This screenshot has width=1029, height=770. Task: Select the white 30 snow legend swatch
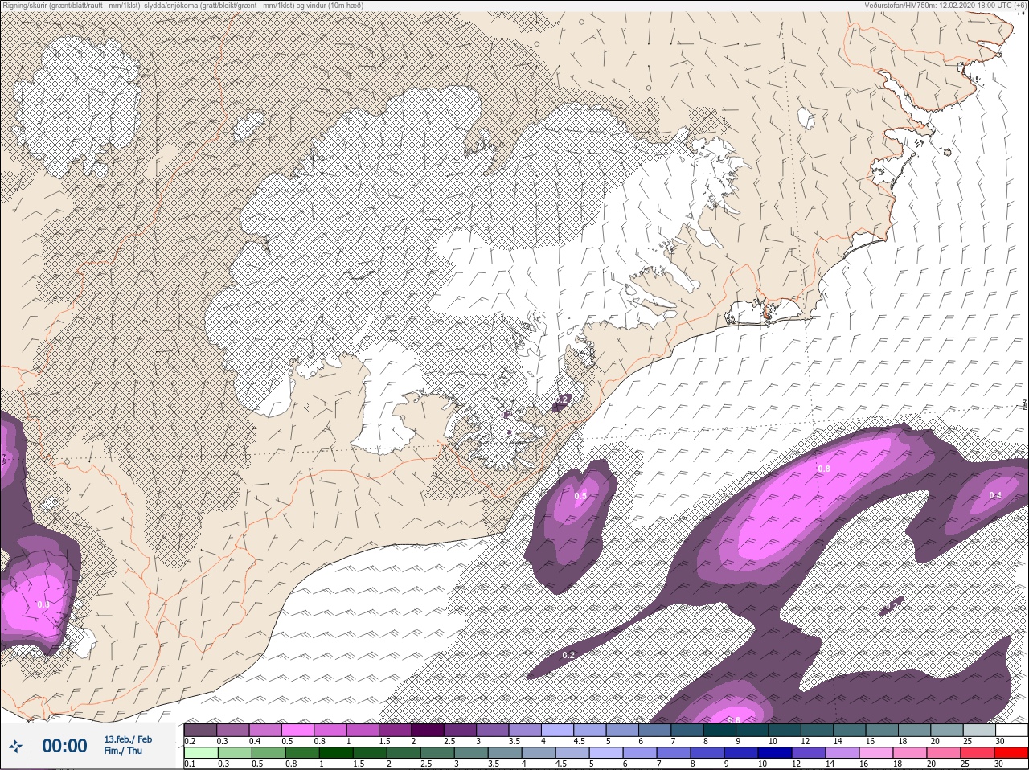click(x=1012, y=730)
